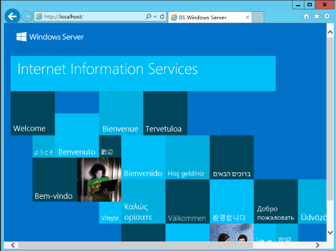The image size is (336, 251).
Task: Click the Internet Information Services banner
Action: [143, 73]
